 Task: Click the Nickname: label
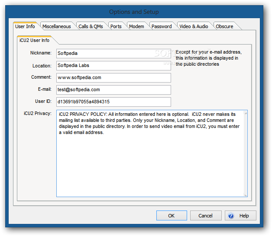(x=41, y=53)
